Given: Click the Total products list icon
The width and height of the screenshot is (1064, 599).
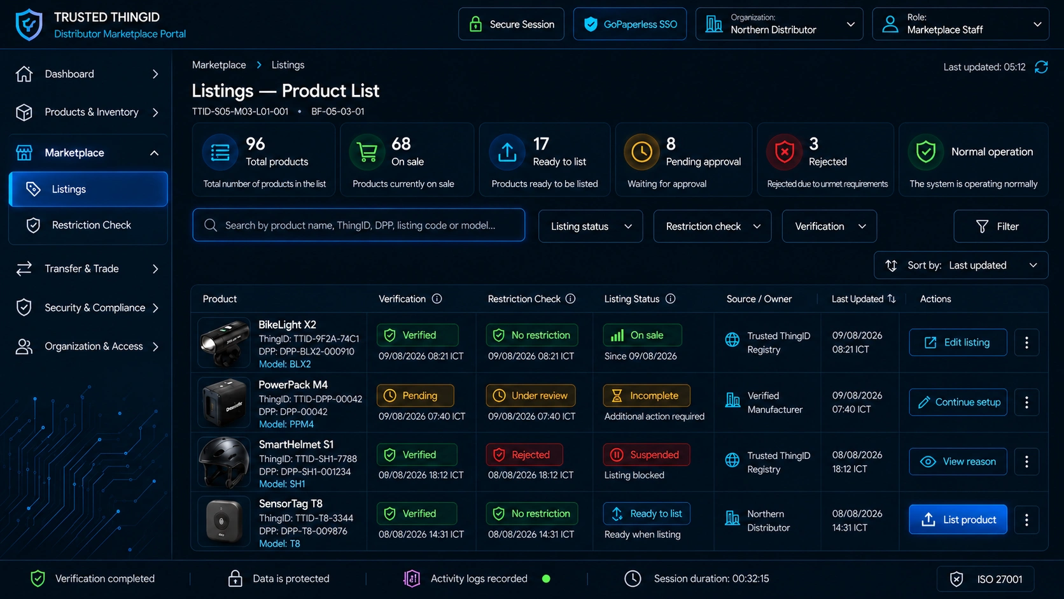Looking at the screenshot, I should point(220,153).
